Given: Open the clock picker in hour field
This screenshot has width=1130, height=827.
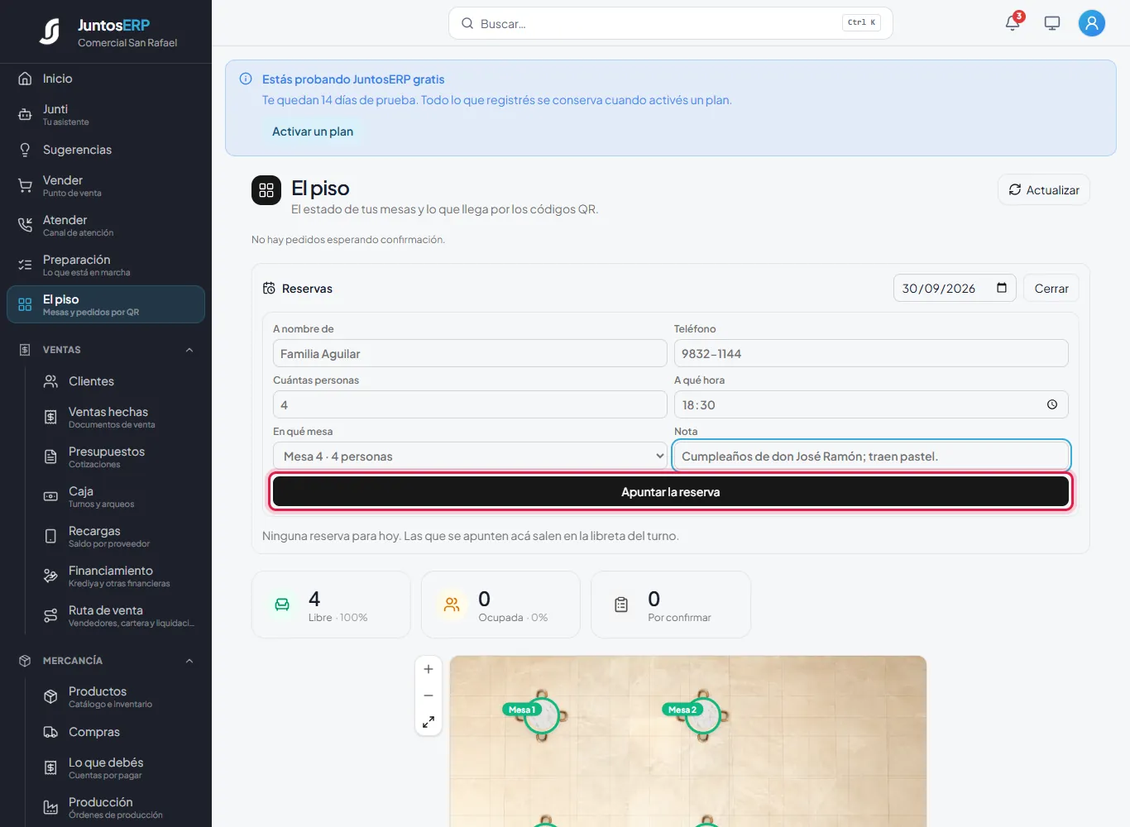Looking at the screenshot, I should 1052,404.
